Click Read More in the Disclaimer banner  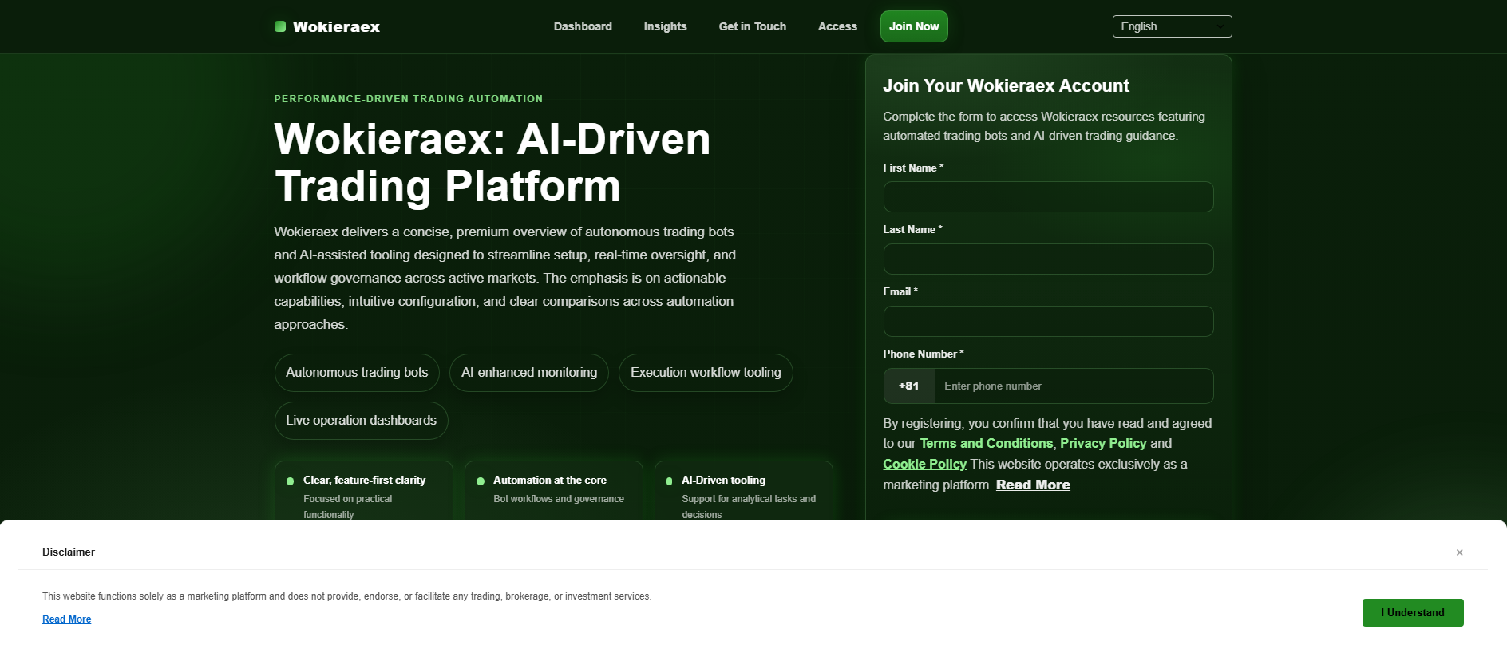[x=66, y=619]
